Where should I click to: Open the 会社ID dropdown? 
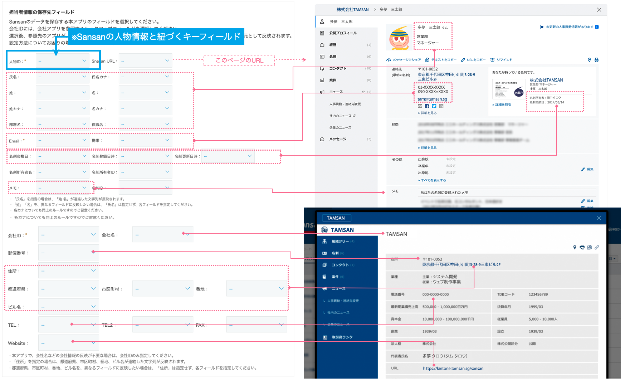pyautogui.click(x=68, y=235)
